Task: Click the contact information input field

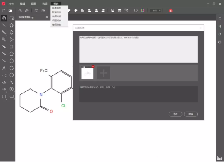Action: [x=138, y=94]
